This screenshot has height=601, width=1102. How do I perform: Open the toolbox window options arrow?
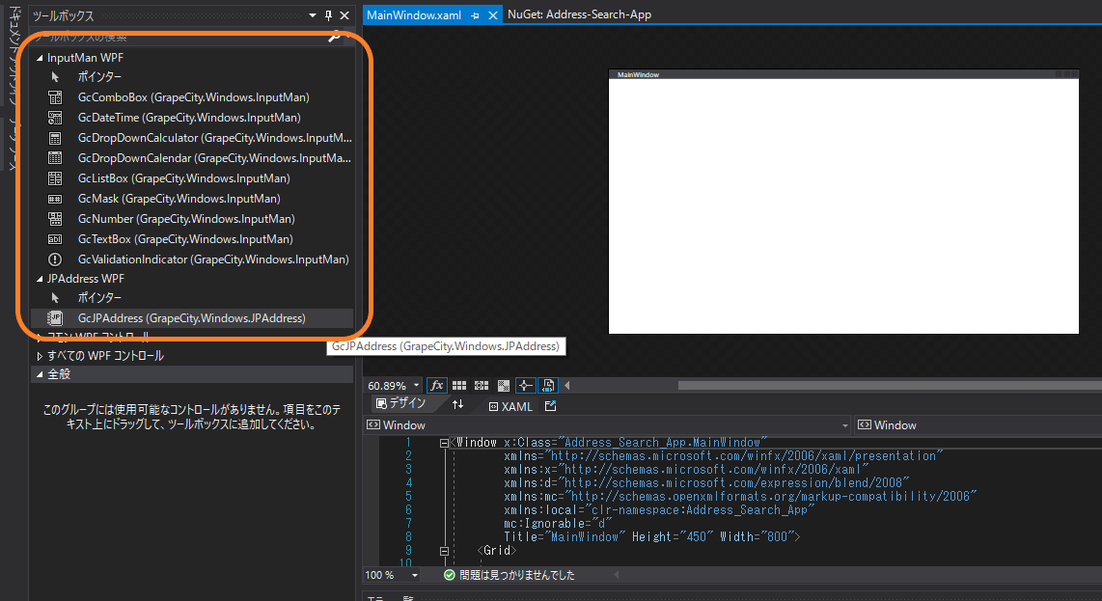(312, 15)
